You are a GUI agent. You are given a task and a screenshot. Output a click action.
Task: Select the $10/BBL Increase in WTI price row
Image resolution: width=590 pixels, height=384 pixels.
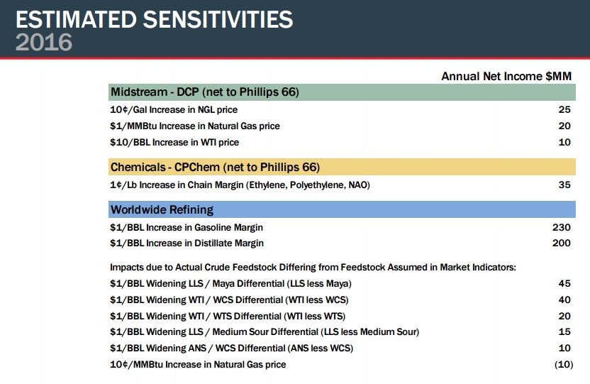click(174, 143)
